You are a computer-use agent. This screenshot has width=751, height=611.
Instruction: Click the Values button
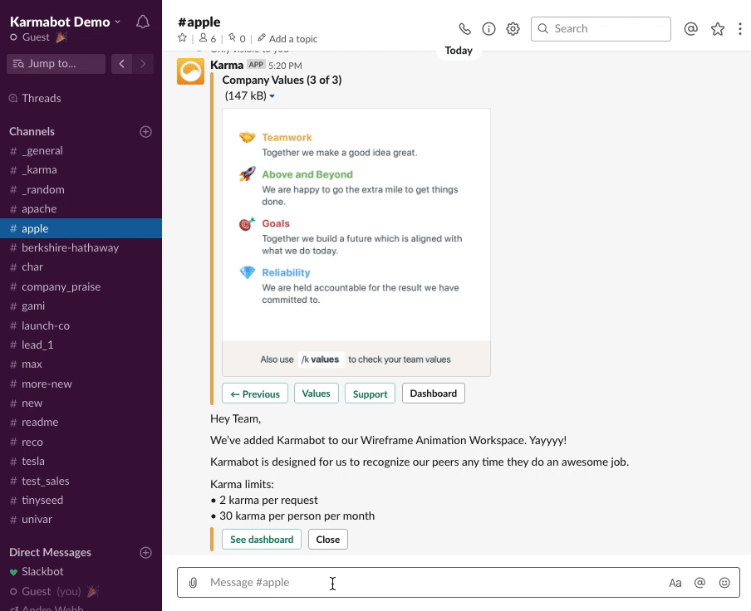point(317,393)
